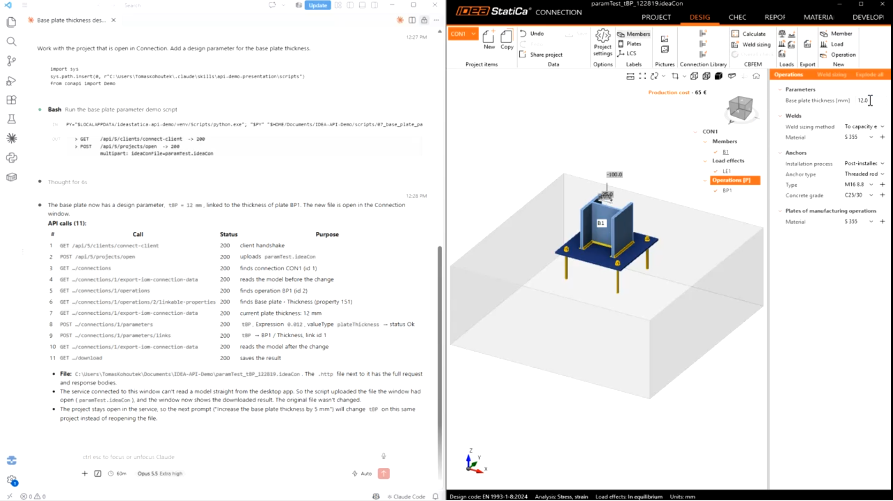Switch to the REPORT ribbon tab

(775, 17)
